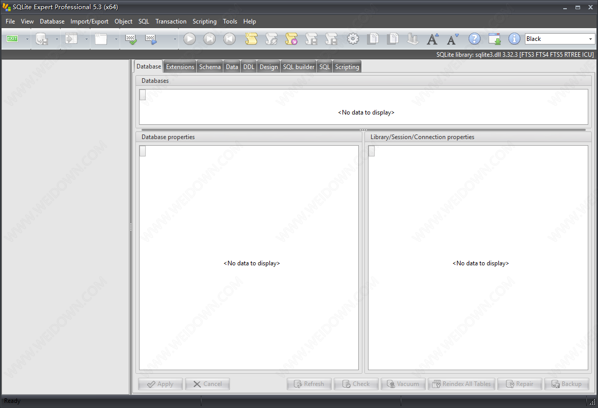Image resolution: width=598 pixels, height=408 pixels.
Task: Open the View menu
Action: 27,21
